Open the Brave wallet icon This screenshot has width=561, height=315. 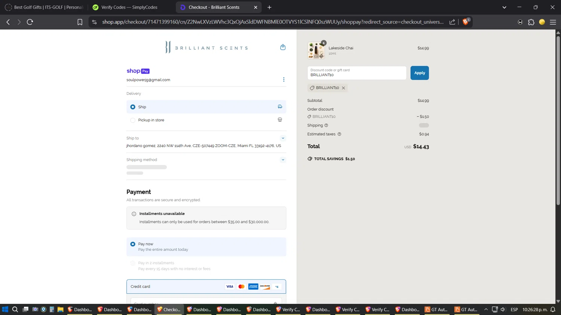point(520,22)
